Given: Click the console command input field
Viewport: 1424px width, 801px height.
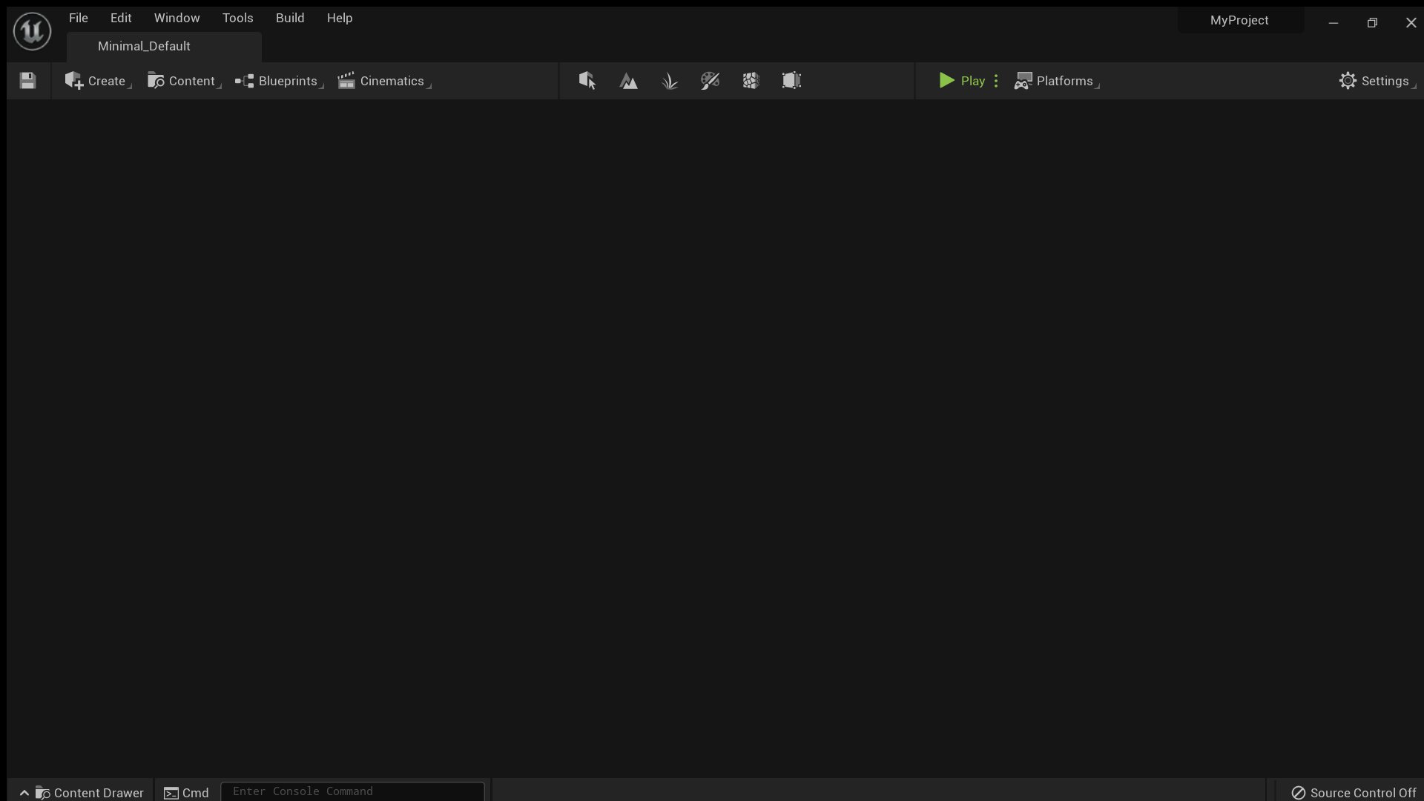Looking at the screenshot, I should [352, 791].
